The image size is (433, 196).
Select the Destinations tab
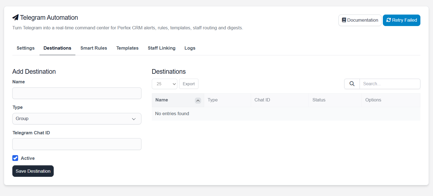tap(57, 48)
